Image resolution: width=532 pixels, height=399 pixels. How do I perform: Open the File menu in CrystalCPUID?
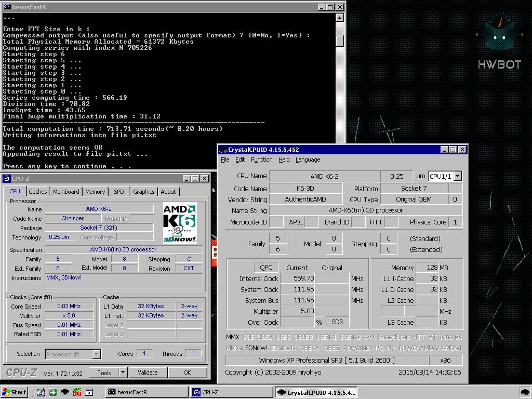click(225, 159)
